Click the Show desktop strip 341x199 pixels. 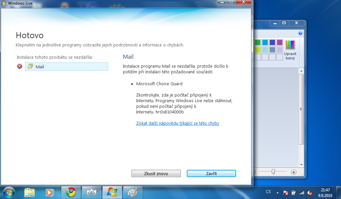339,192
